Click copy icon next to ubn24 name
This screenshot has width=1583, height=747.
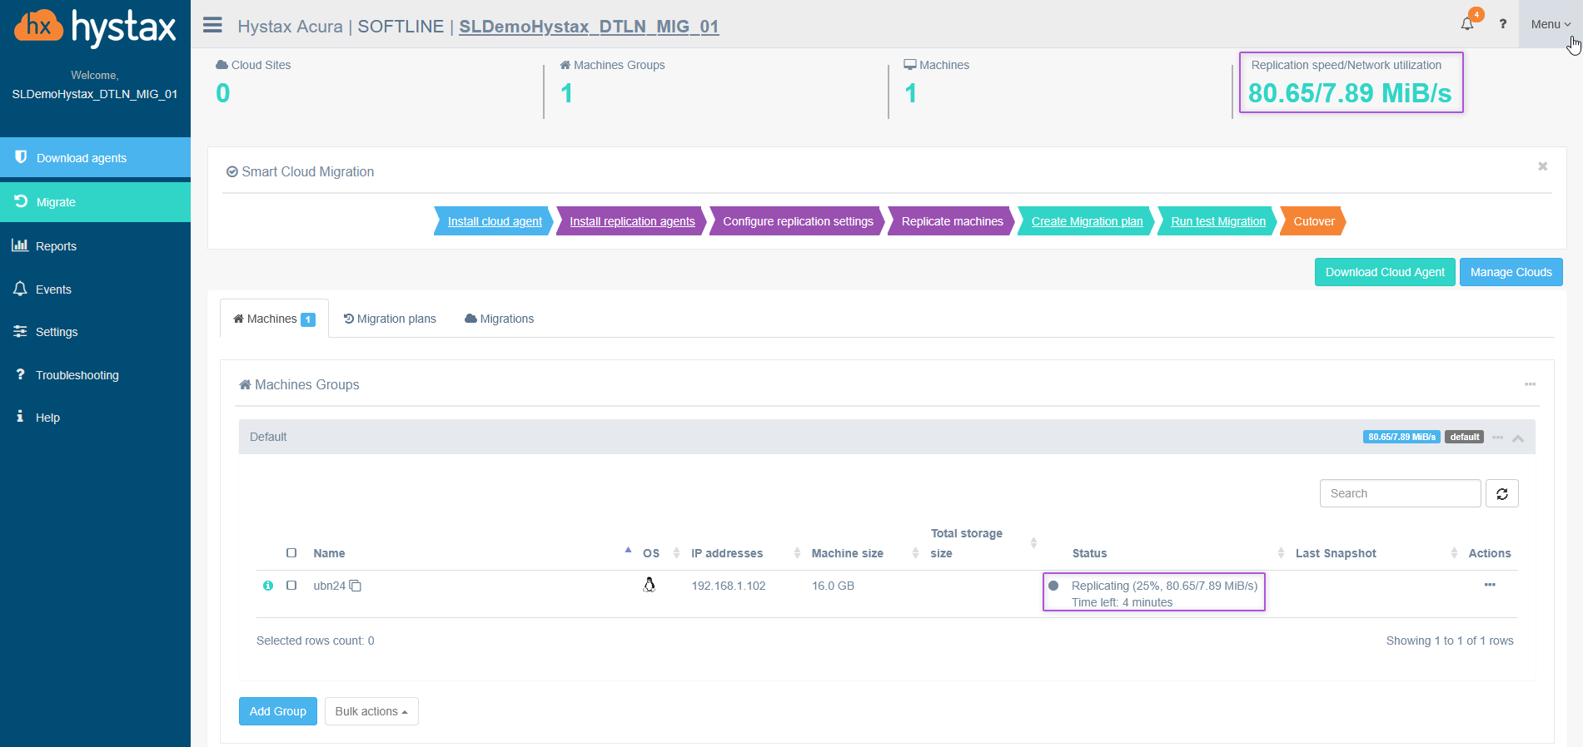(x=356, y=586)
